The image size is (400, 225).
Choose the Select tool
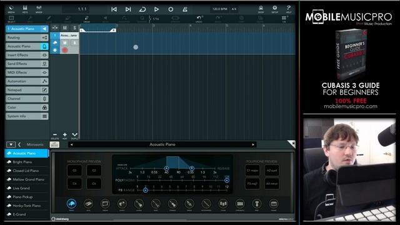(x=11, y=19)
